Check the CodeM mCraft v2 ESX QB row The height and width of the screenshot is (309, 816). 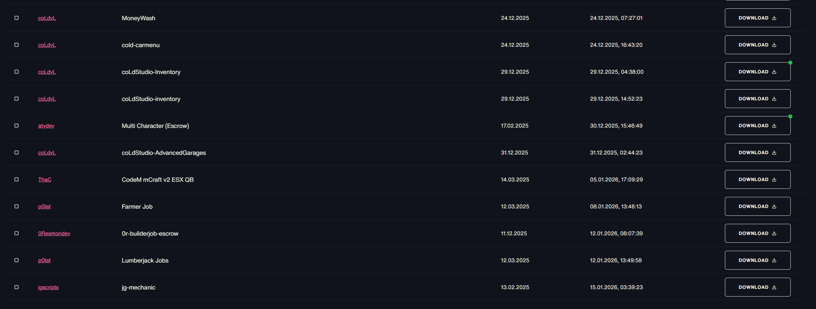(17, 179)
